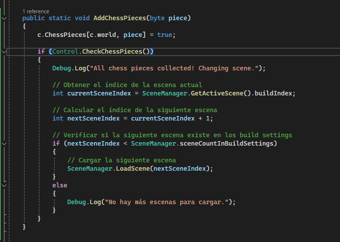Open the '1 reference' CodeLens link

click(x=36, y=11)
